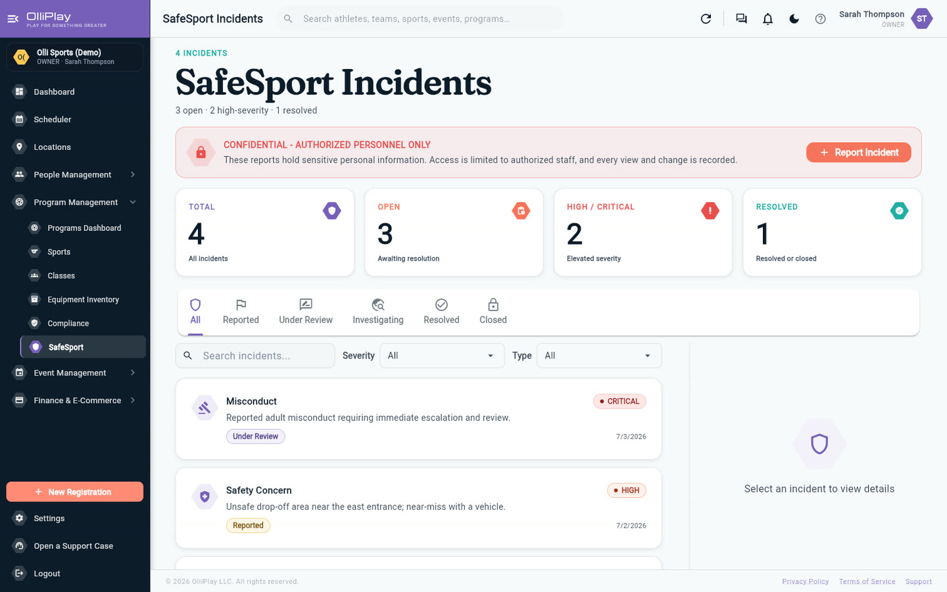Click the Scheduler calendar icon
This screenshot has height=592, width=947.
(x=19, y=119)
